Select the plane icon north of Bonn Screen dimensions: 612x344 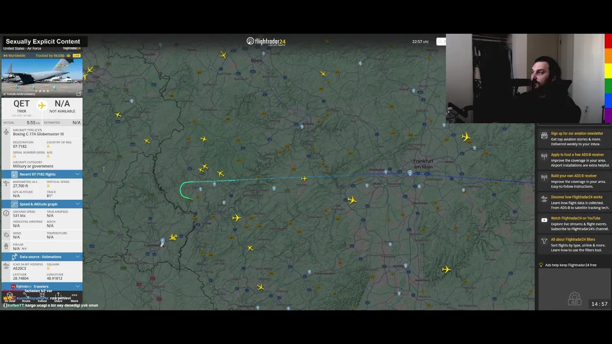pyautogui.click(x=223, y=55)
